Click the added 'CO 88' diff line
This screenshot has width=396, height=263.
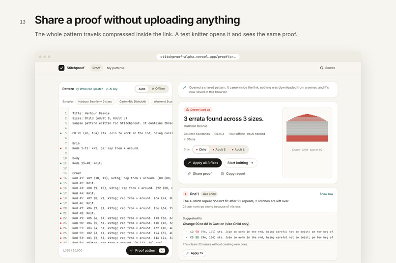[258, 238]
